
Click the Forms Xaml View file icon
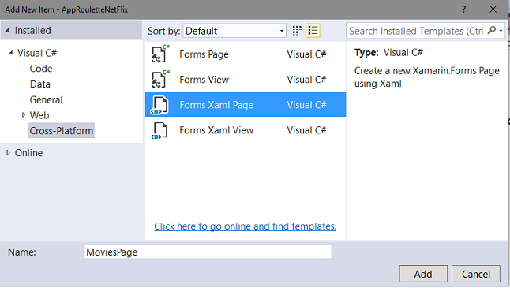pyautogui.click(x=159, y=130)
